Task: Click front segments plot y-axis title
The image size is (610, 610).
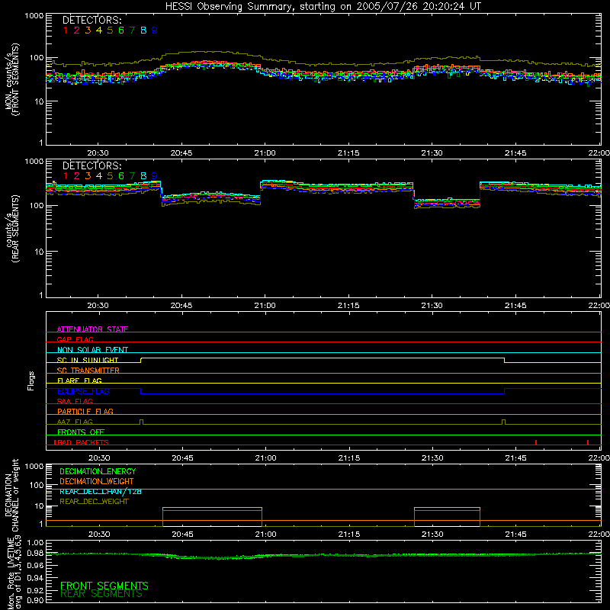Action: click(x=12, y=79)
